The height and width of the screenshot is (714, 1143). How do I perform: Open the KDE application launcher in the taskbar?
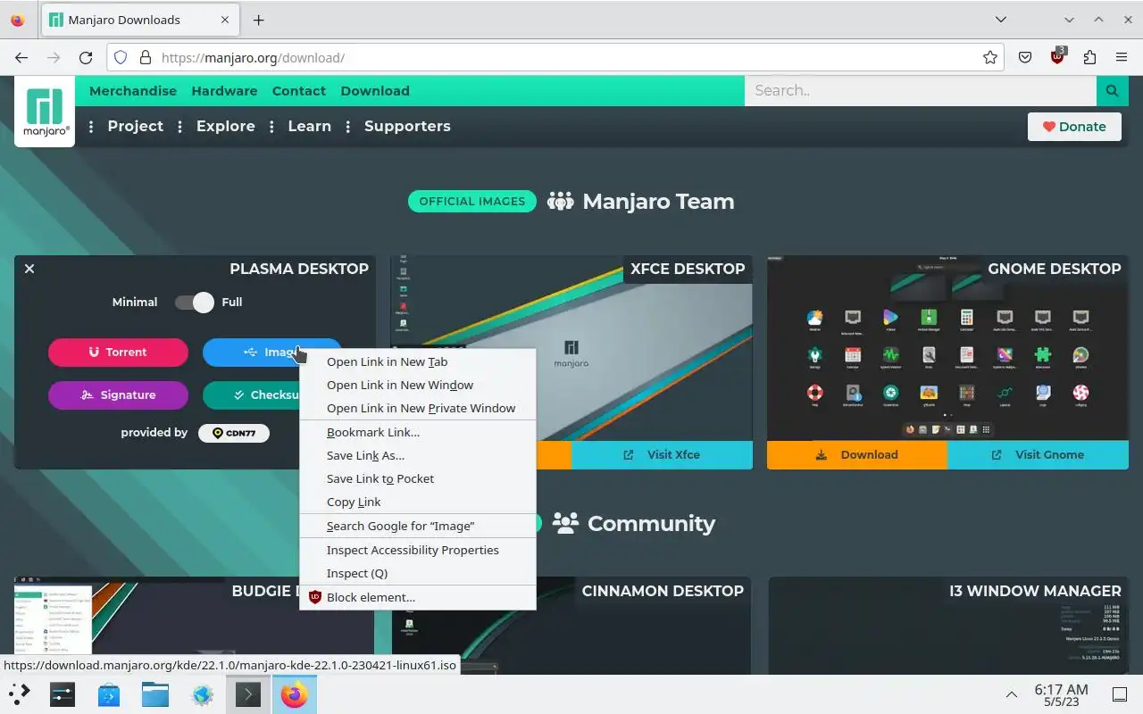click(x=20, y=693)
